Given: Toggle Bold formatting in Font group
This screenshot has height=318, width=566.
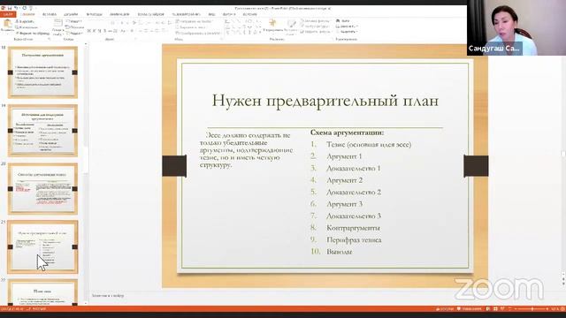Looking at the screenshot, I should (x=88, y=32).
